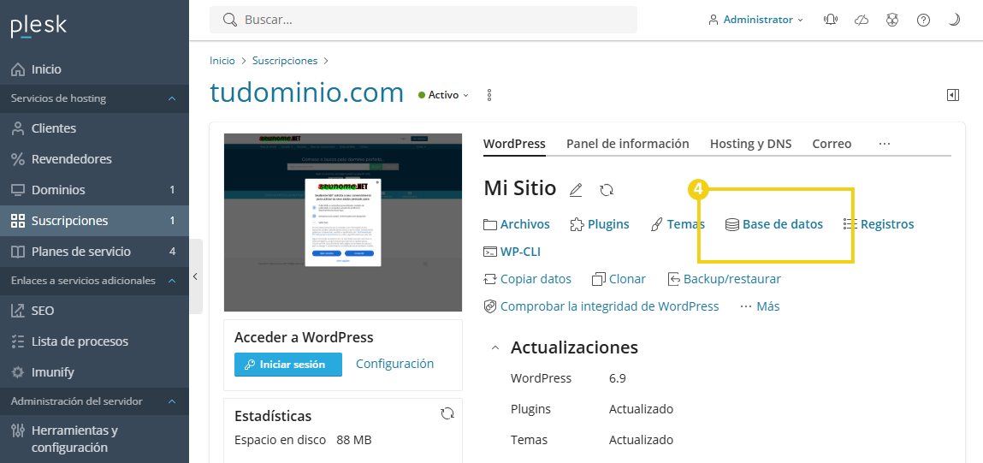The image size is (983, 463).
Task: Switch to Panel de información tab
Action: tap(628, 144)
